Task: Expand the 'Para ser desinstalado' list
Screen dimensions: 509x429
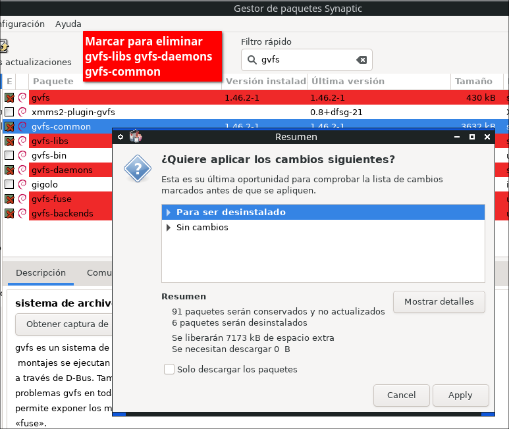Action: pyautogui.click(x=169, y=213)
